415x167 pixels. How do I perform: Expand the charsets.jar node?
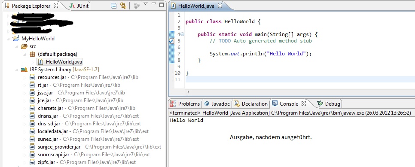(25, 108)
